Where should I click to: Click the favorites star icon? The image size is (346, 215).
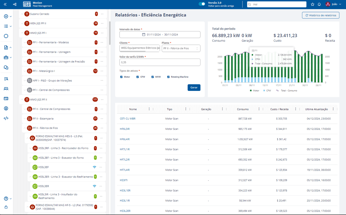pyautogui.click(x=312, y=4)
